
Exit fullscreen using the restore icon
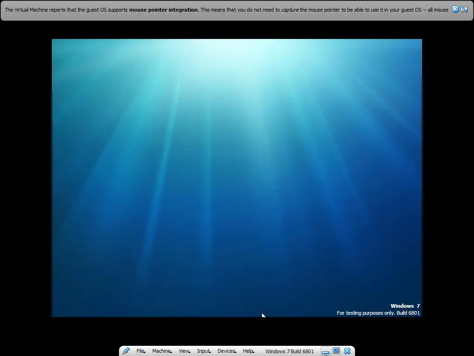[336, 351]
